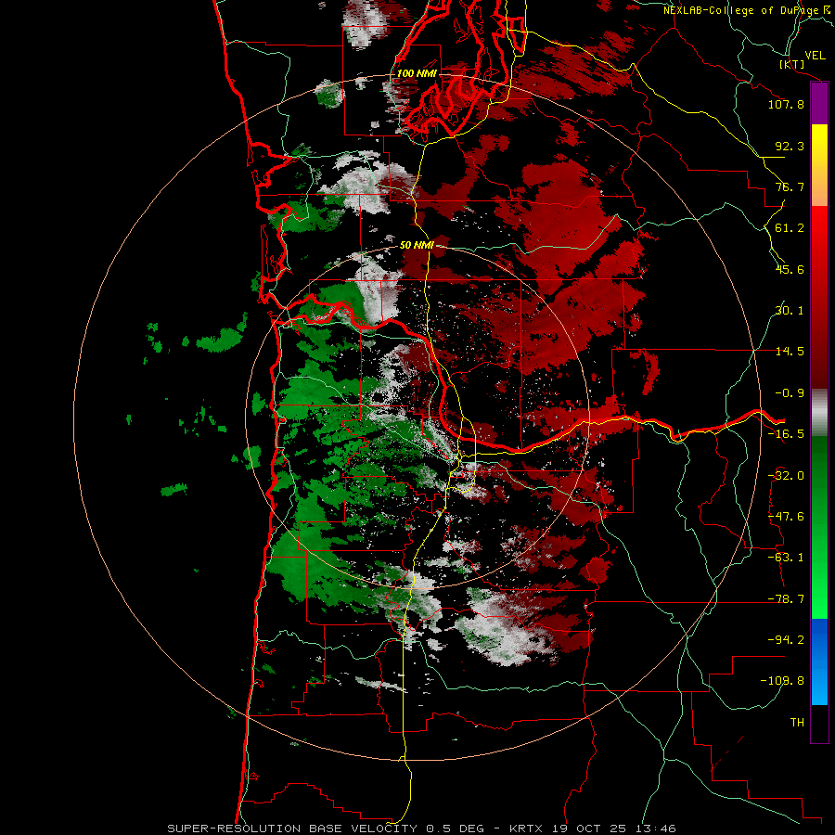Click the -109.8 velocity scale value
Image resolution: width=835 pixels, height=835 pixels.
(x=782, y=681)
